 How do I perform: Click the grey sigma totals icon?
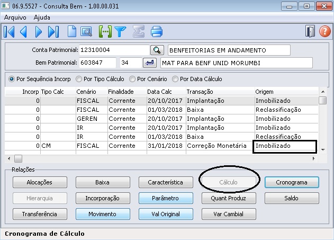[x=139, y=32]
